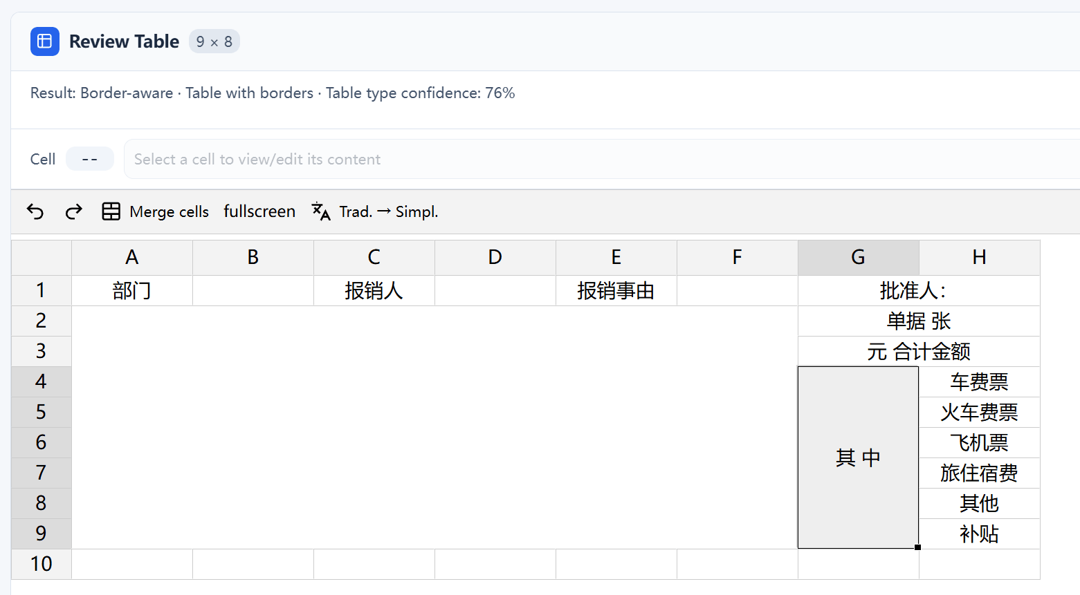Click the Result: Border-aware status text
The height and width of the screenshot is (595, 1080).
tap(273, 93)
